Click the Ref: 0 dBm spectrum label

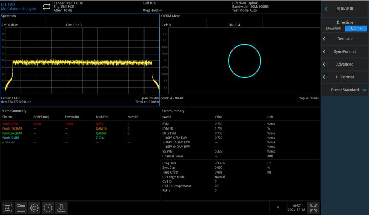pos(10,25)
